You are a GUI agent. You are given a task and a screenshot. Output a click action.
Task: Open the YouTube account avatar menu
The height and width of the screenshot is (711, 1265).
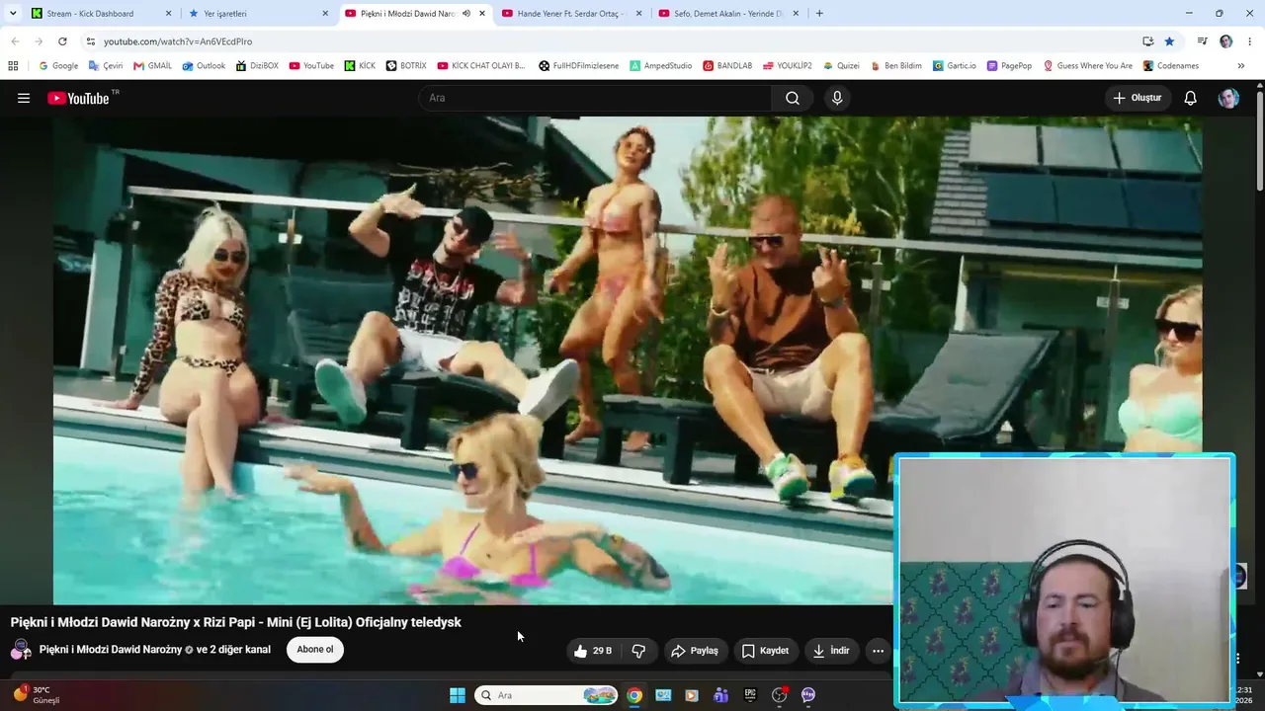(1228, 98)
